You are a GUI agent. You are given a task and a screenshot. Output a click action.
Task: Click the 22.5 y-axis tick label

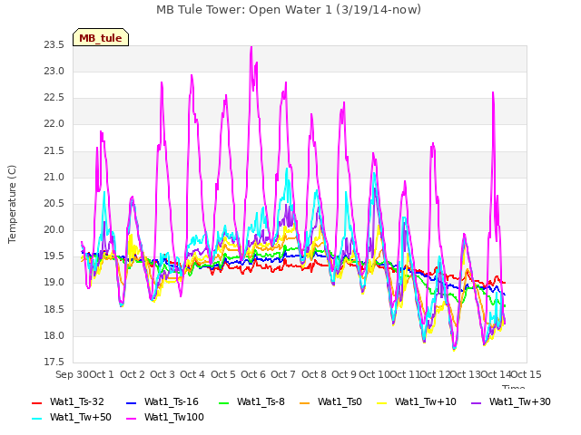click(x=54, y=98)
